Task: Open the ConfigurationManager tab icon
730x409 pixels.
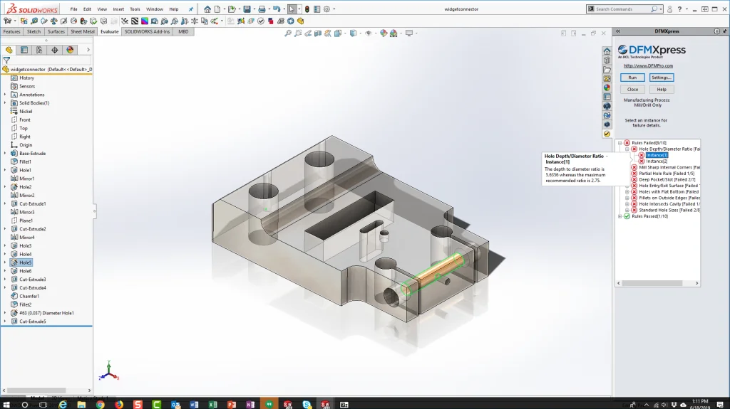Action: coord(39,50)
